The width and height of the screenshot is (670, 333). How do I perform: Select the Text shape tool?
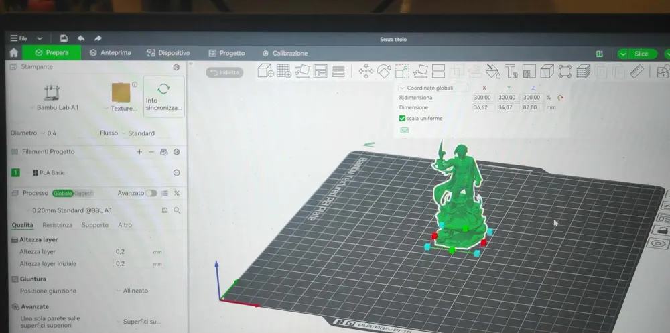511,71
